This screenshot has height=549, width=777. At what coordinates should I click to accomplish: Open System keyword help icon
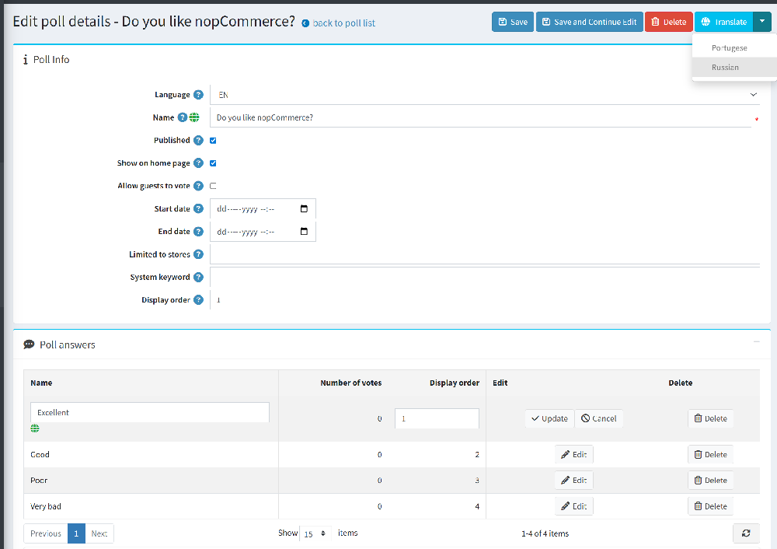click(x=198, y=278)
